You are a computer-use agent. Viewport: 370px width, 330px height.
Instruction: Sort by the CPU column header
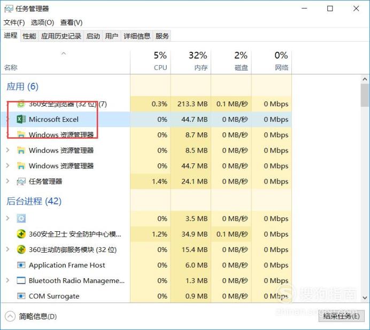point(151,61)
